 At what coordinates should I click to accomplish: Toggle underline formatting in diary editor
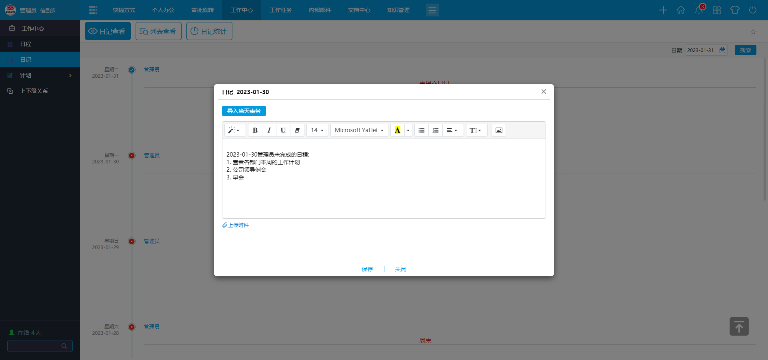pyautogui.click(x=283, y=130)
